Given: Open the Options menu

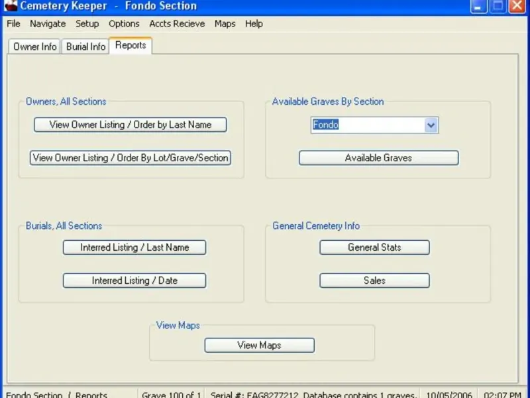Looking at the screenshot, I should [x=124, y=24].
